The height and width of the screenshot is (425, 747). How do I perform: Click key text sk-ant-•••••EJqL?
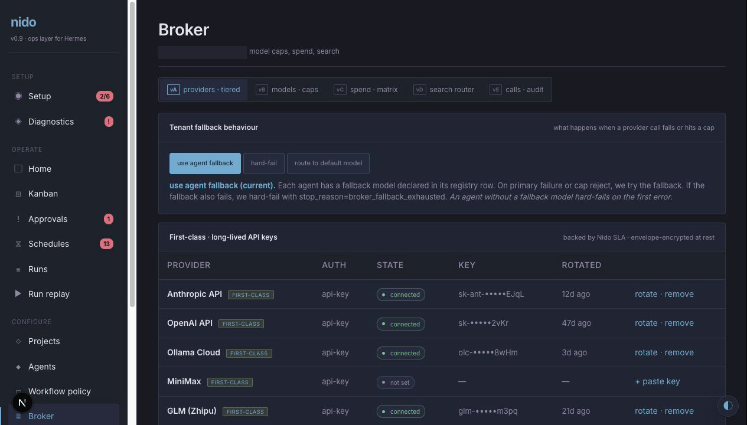[x=491, y=294]
